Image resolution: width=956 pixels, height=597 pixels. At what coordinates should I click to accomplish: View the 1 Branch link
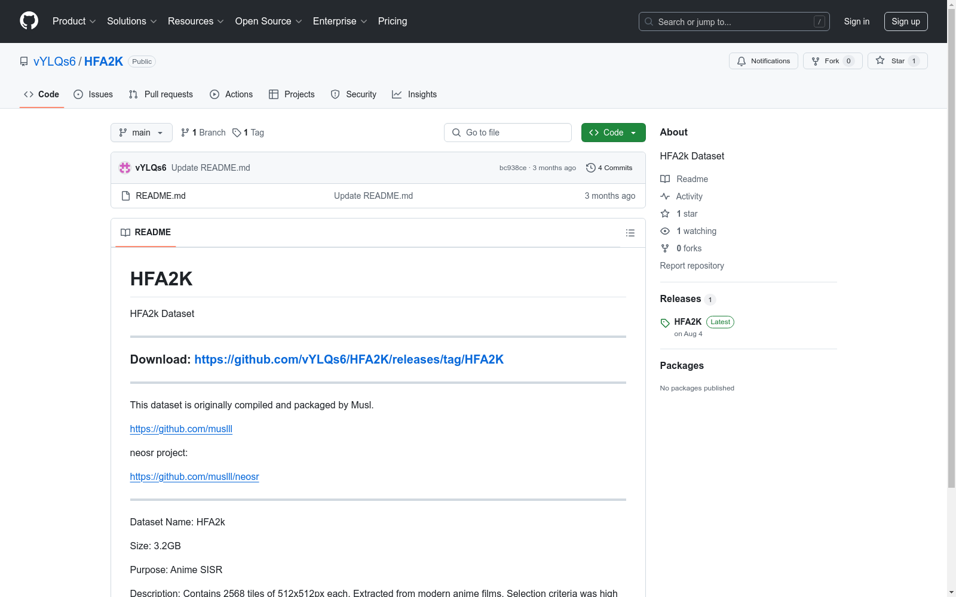coord(203,133)
